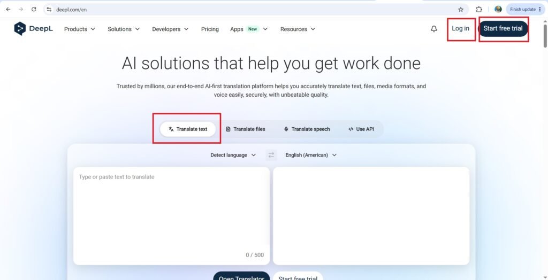This screenshot has height=280, width=548.
Task: Expand the Resources menu
Action: 298,29
